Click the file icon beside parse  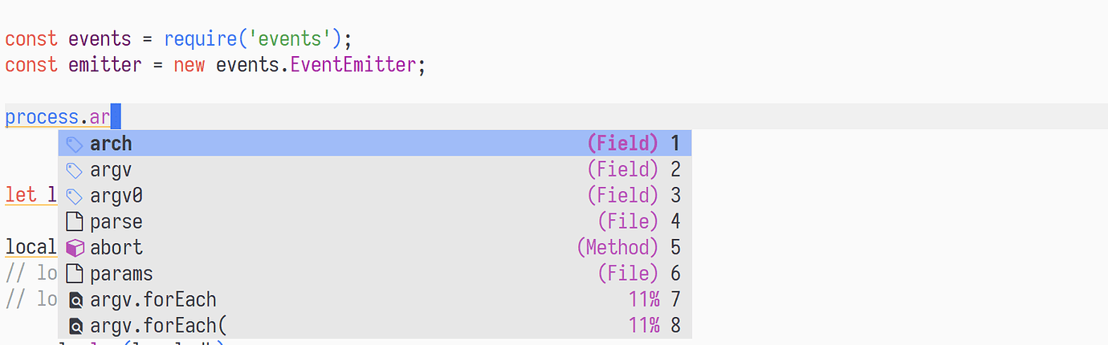[x=75, y=222]
